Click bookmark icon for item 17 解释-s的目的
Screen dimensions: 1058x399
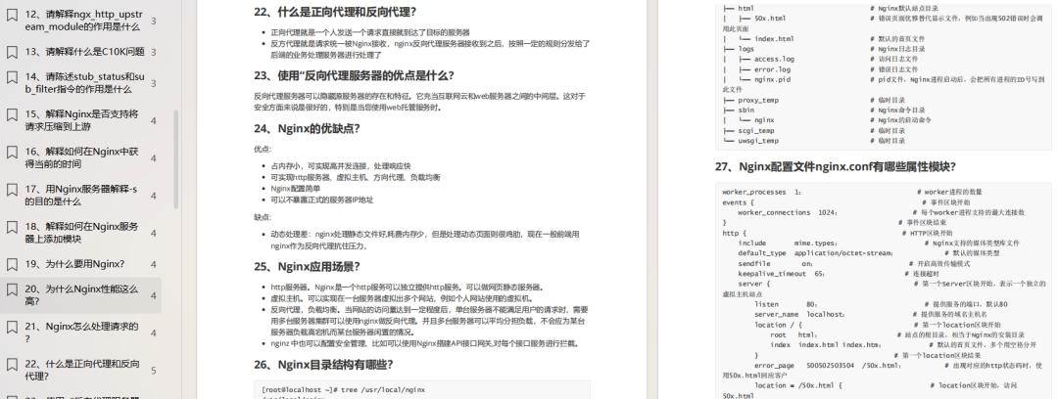(12, 190)
